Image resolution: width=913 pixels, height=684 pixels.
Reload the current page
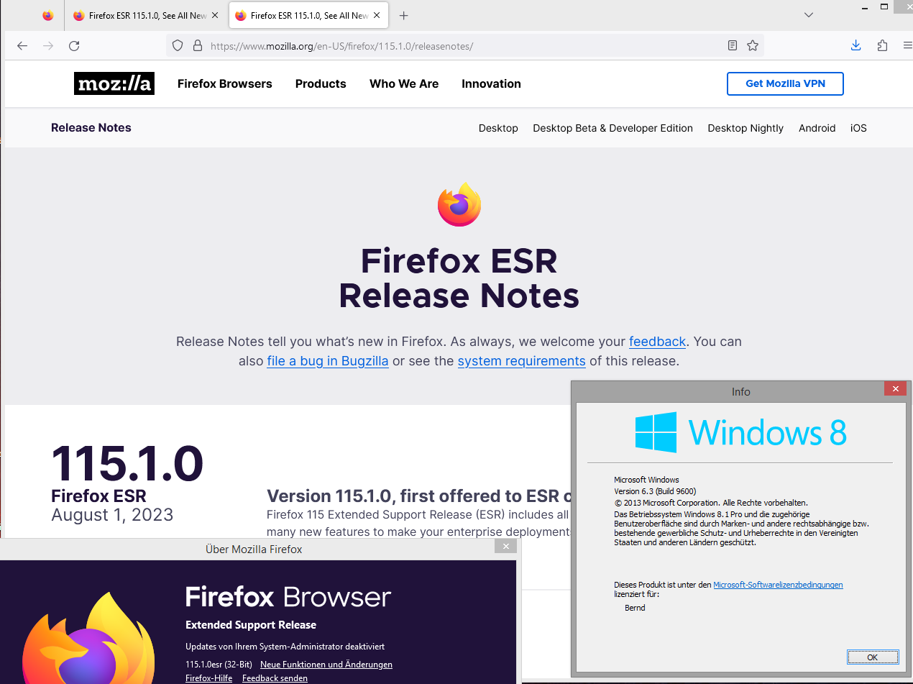[x=74, y=46]
